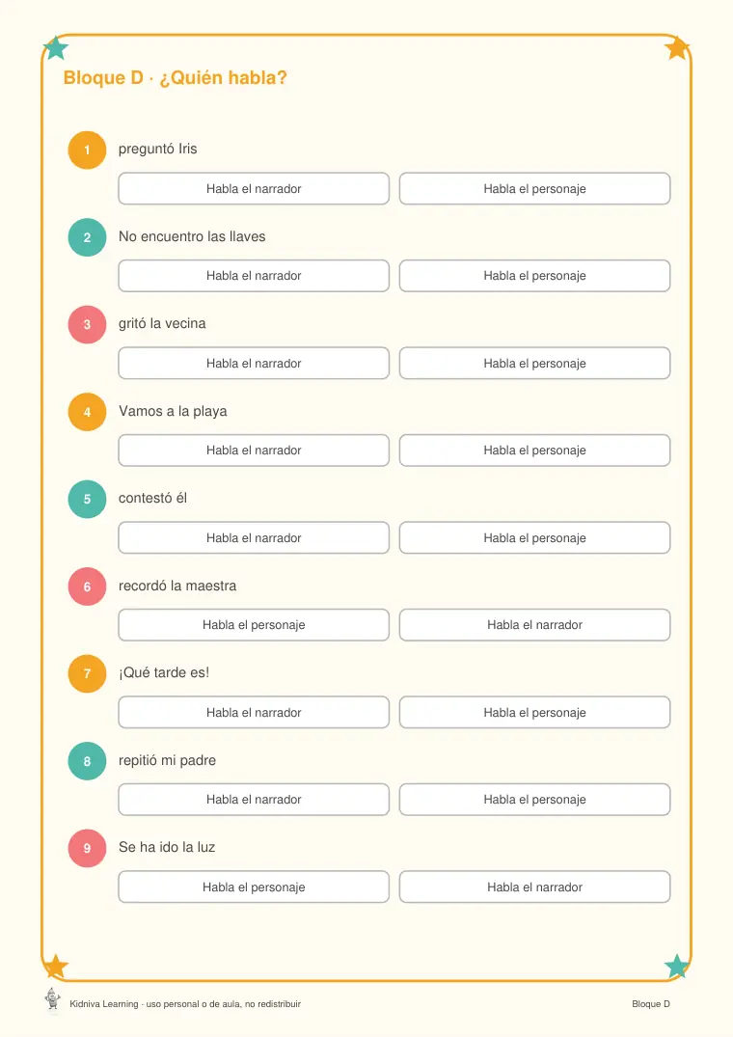Click the teal number 5 circle
This screenshot has height=1037, width=733.
(87, 500)
